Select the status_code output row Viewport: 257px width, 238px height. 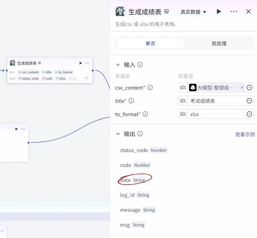pyautogui.click(x=144, y=150)
